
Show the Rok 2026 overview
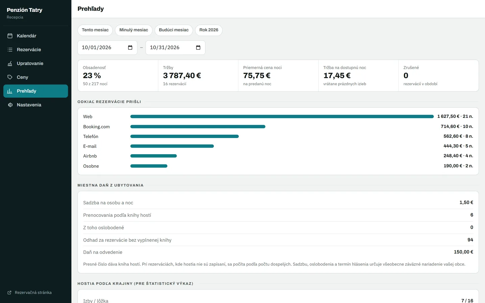click(209, 30)
